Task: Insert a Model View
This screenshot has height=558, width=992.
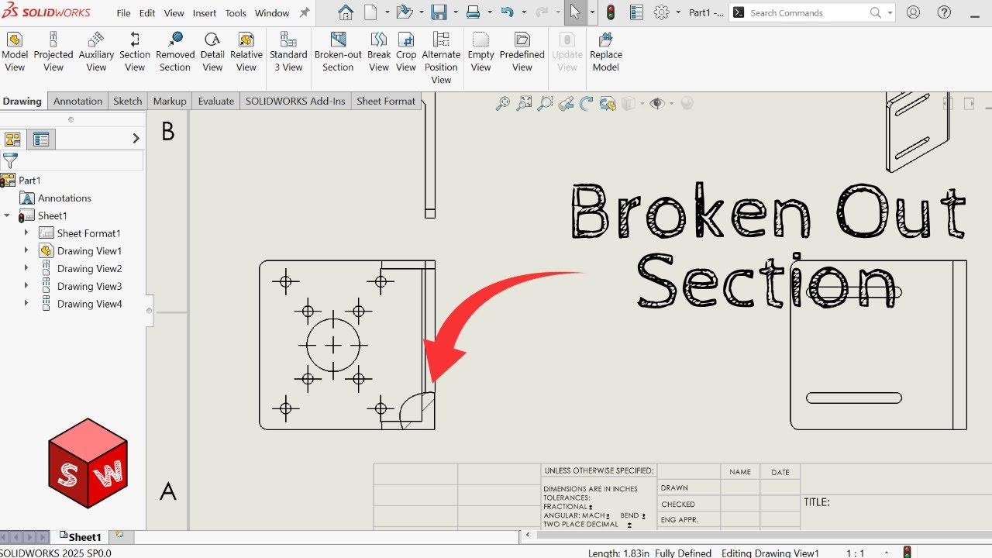Action: (15, 52)
